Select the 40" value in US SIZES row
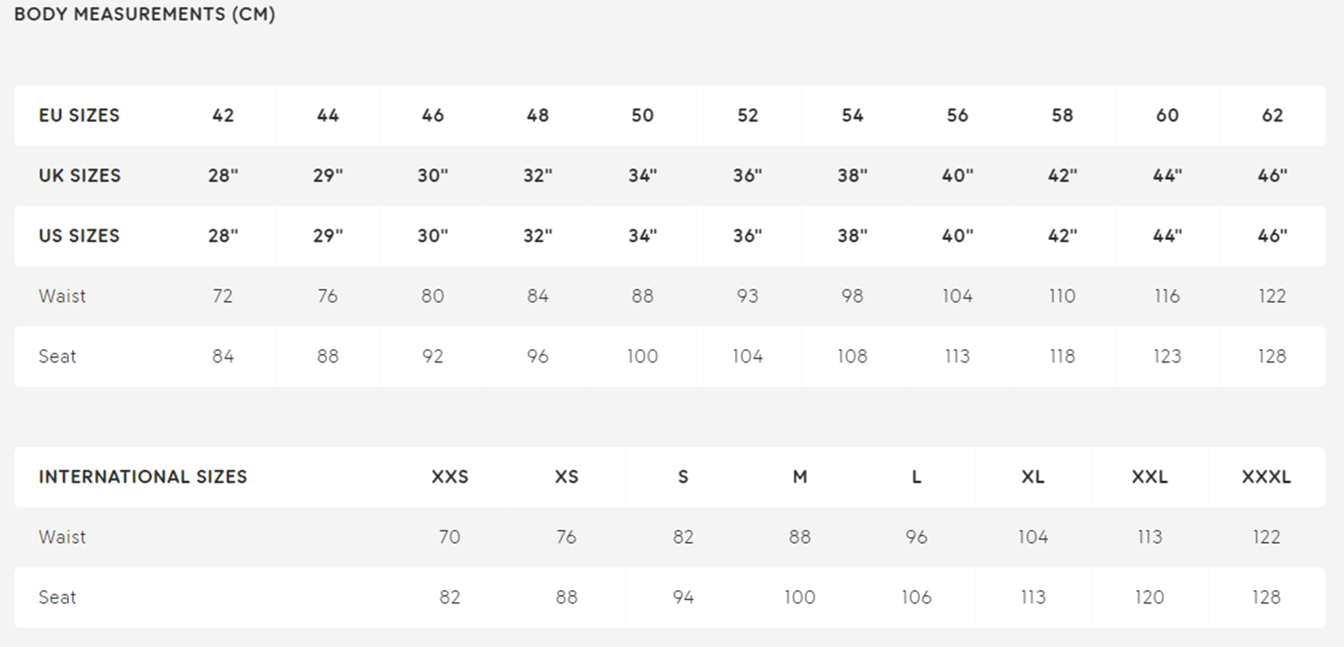 [958, 237]
